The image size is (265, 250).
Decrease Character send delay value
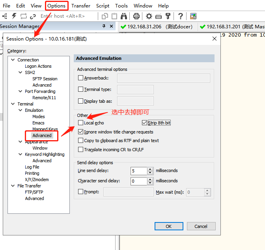[x=150, y=183]
